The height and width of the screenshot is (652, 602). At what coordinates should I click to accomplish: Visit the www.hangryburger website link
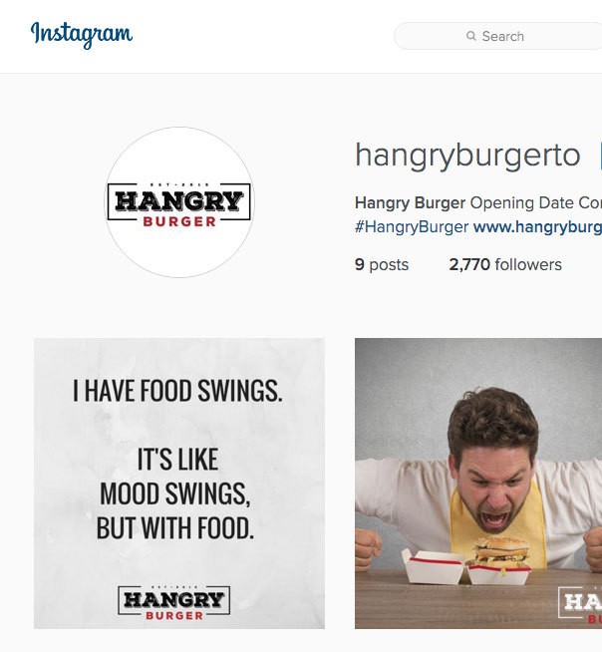(x=537, y=227)
